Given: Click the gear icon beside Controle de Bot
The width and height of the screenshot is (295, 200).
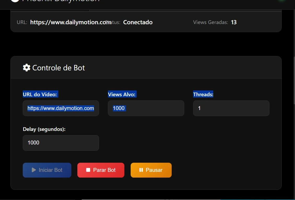Looking at the screenshot, I should click(27, 68).
